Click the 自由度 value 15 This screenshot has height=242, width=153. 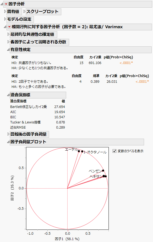click(81, 63)
